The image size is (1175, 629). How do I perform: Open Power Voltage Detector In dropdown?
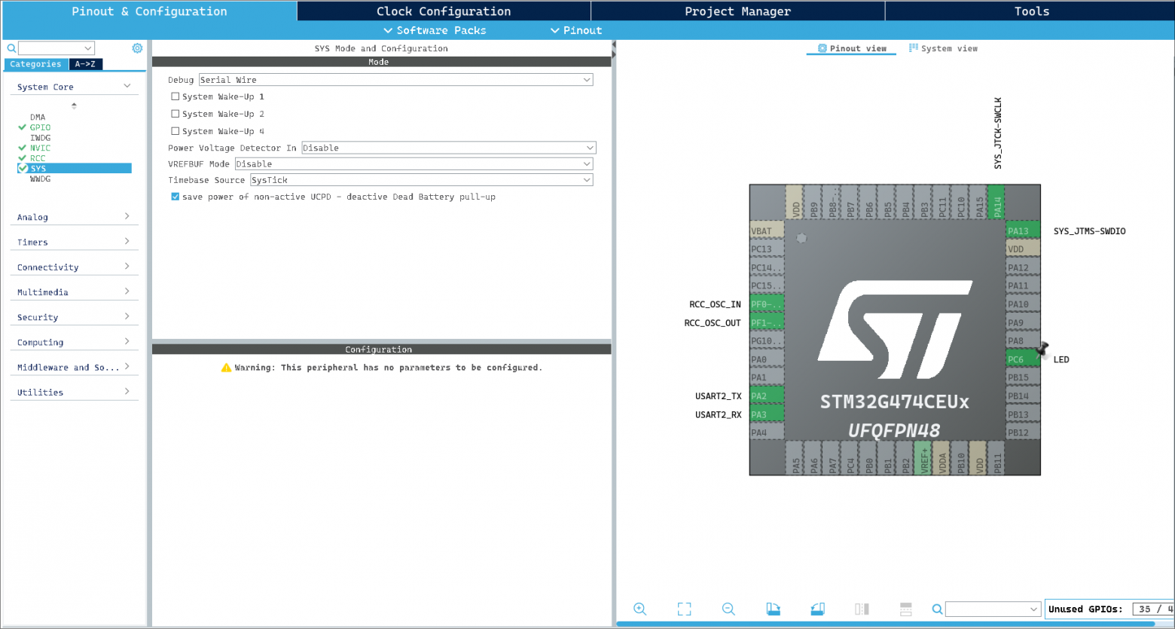click(448, 148)
